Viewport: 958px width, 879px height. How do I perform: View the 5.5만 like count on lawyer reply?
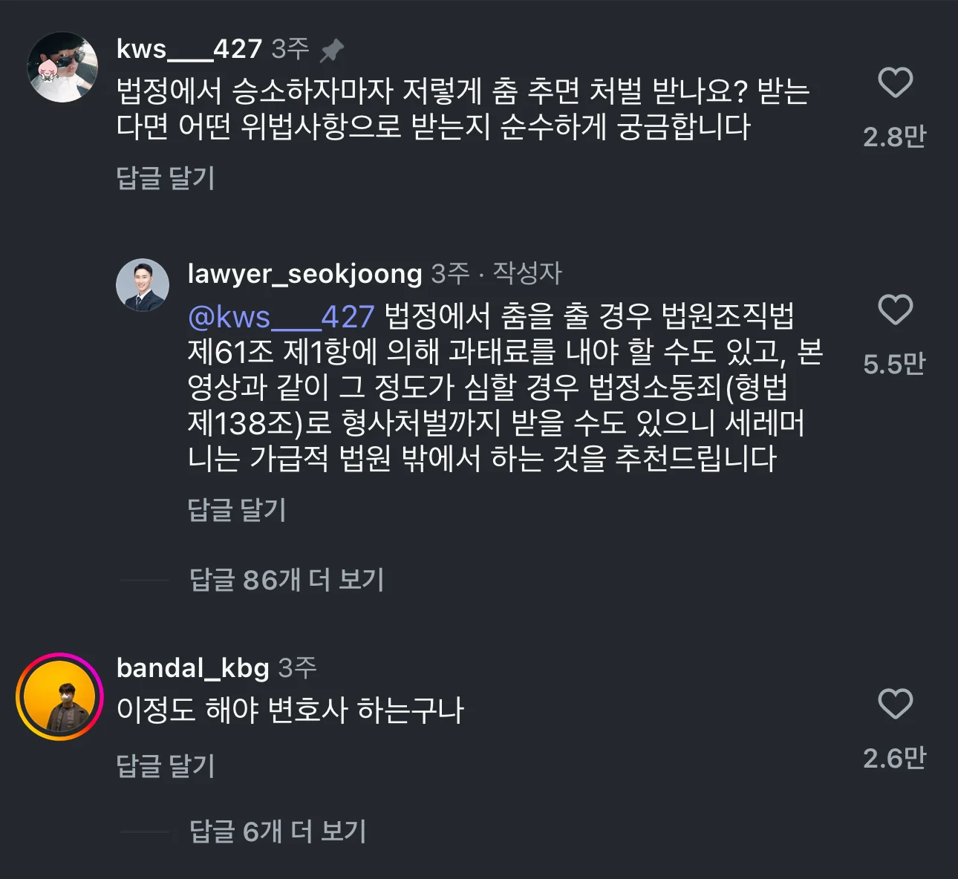[894, 364]
